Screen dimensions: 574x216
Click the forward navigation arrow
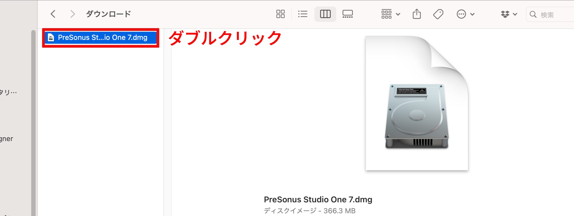(x=72, y=14)
